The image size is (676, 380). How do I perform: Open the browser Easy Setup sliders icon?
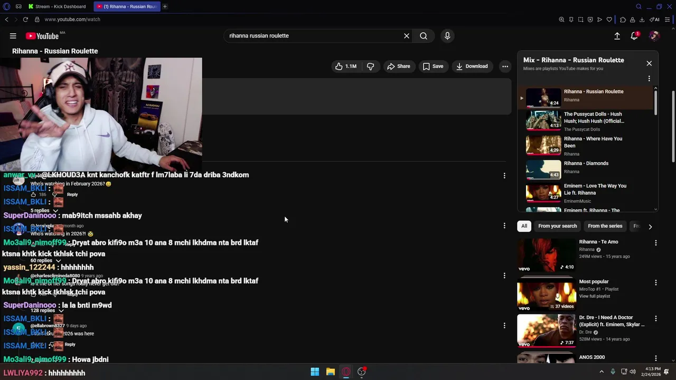click(668, 20)
